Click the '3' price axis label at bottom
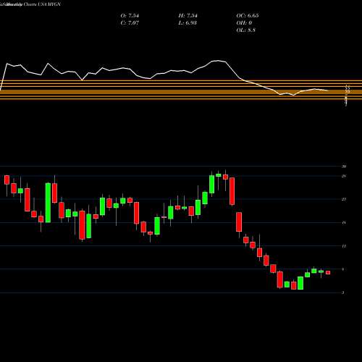Screen dimensions: 362x362 coord(343,292)
